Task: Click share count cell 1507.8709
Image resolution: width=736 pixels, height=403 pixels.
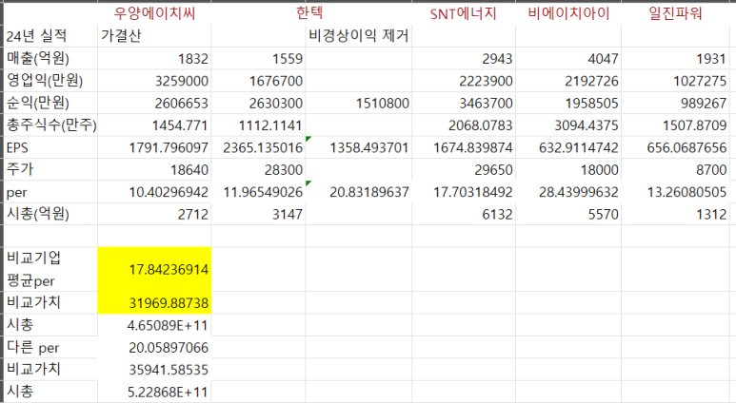Action: (675, 125)
